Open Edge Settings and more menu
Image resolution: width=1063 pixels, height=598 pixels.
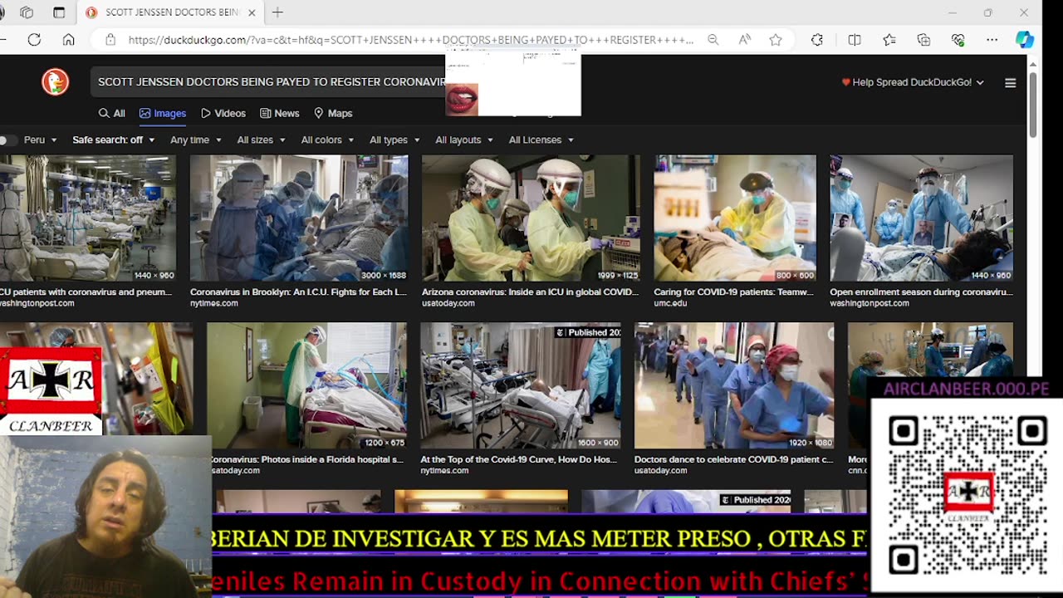[x=992, y=40]
